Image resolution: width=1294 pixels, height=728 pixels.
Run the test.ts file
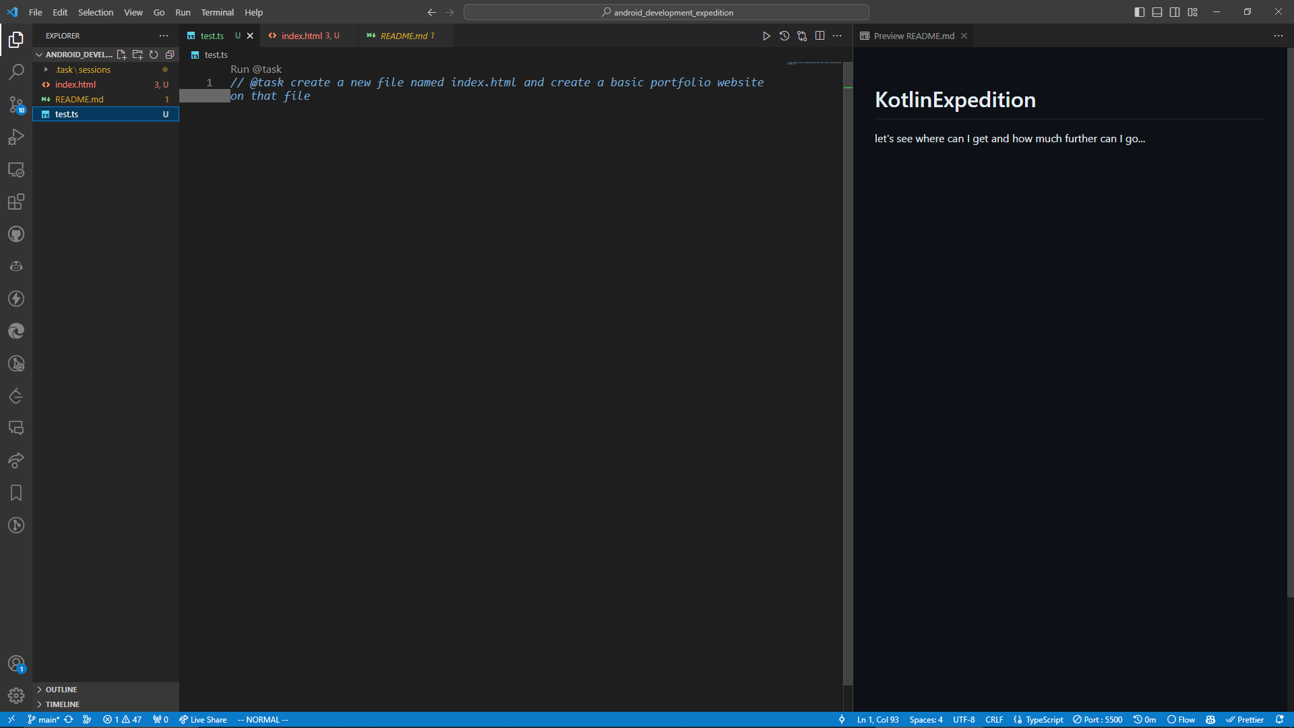tap(766, 36)
